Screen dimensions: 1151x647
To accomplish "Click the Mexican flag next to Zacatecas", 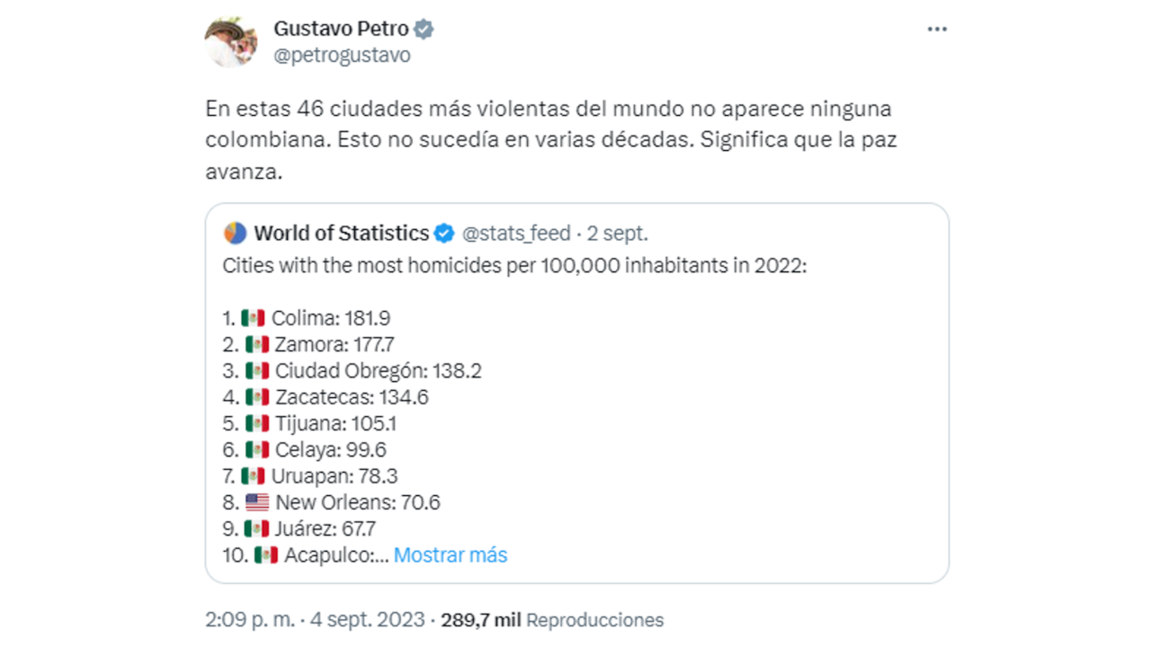I will (x=254, y=396).
